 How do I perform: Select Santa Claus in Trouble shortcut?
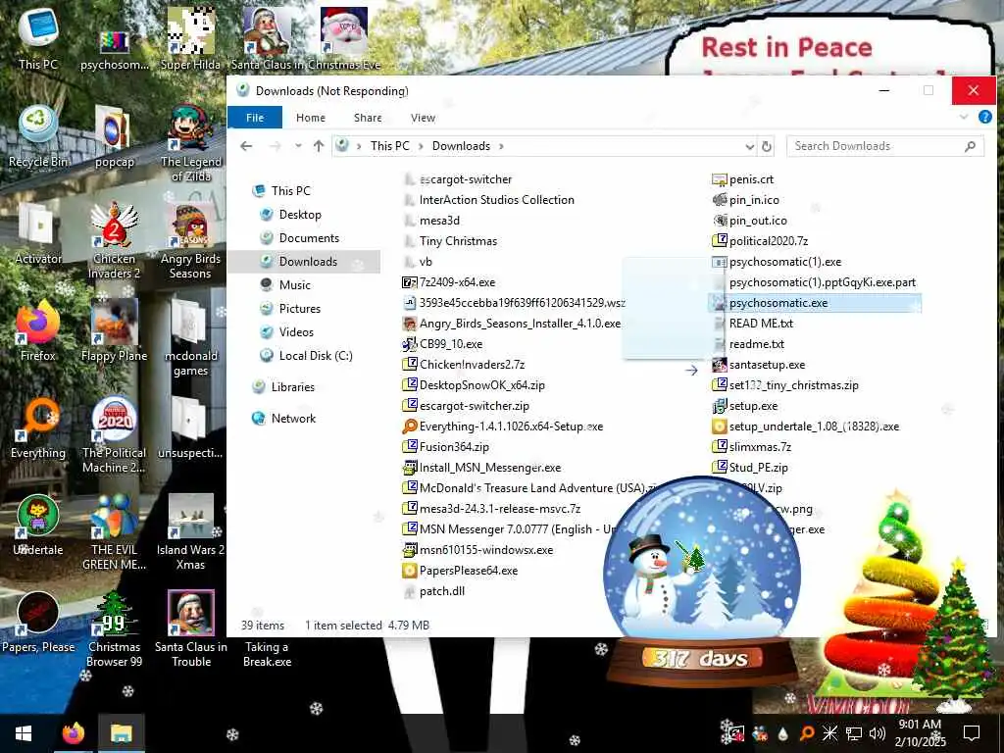tap(190, 628)
